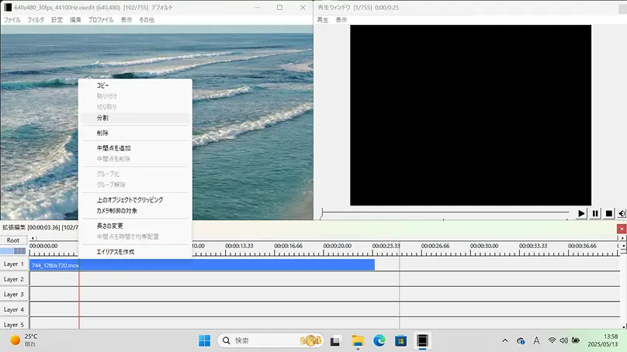Show hidden system tray icons chevron

[505, 341]
